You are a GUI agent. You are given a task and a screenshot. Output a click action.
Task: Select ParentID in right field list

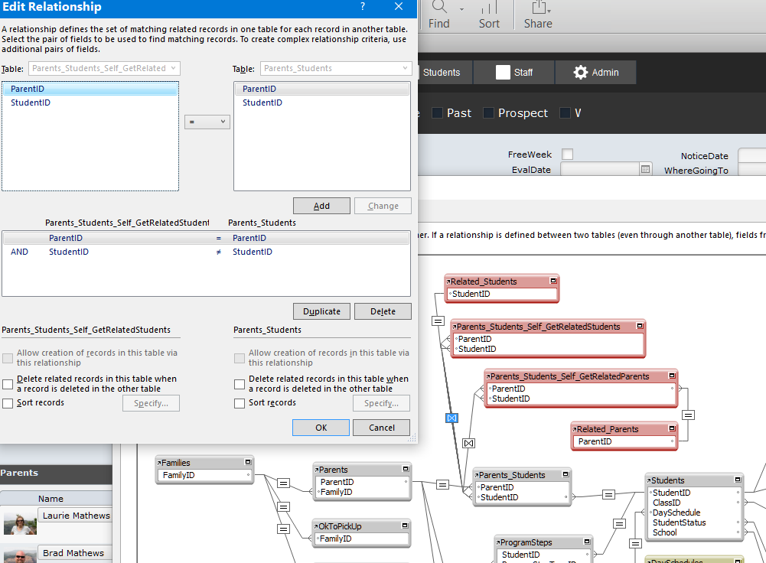[322, 89]
